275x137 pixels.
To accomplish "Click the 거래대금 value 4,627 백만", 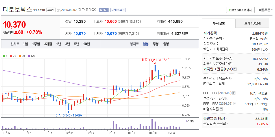I will click(179, 33).
